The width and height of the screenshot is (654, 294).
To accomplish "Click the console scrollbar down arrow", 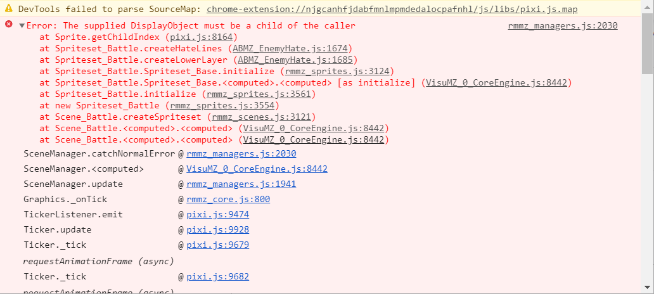I will point(647,287).
